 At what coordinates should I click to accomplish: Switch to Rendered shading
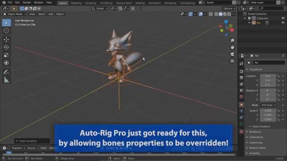pyautogui.click(x=229, y=14)
